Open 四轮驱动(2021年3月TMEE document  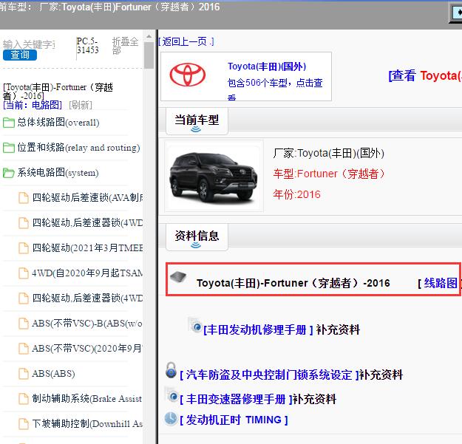(x=87, y=248)
